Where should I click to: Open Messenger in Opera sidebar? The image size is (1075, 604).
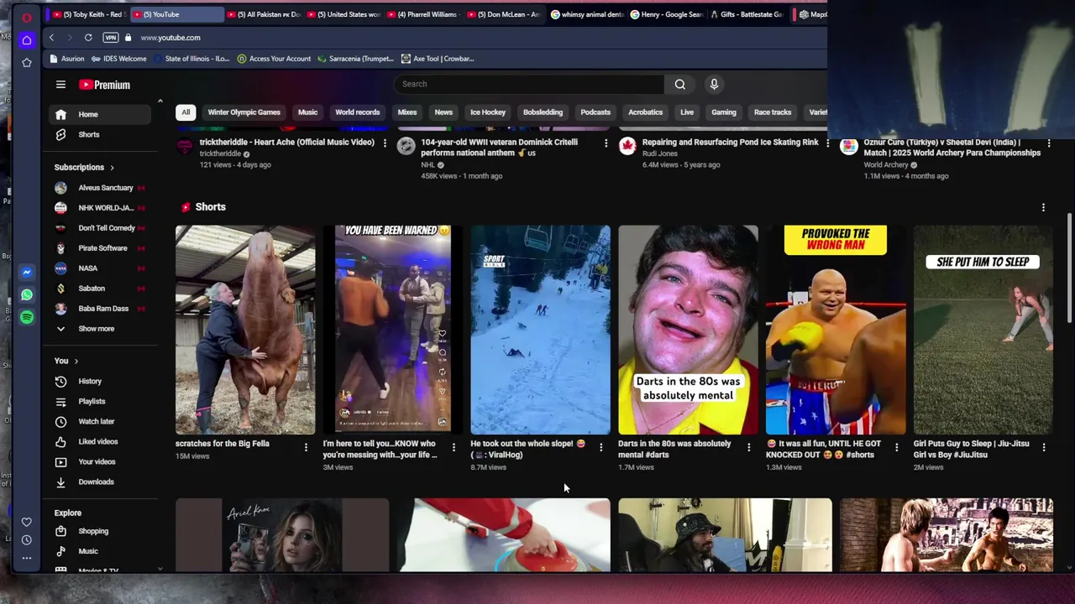point(27,273)
